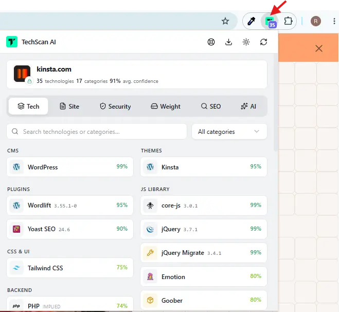Click the core-js icon

click(x=150, y=205)
